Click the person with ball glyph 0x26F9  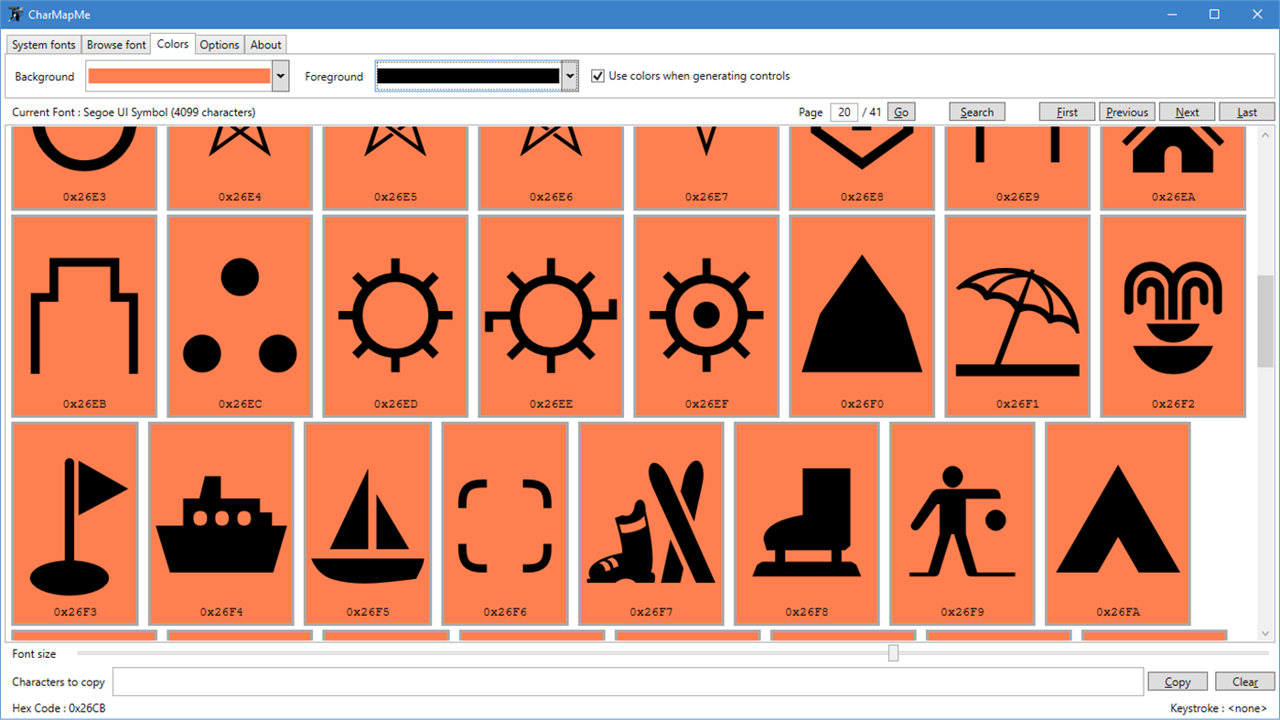click(x=963, y=523)
